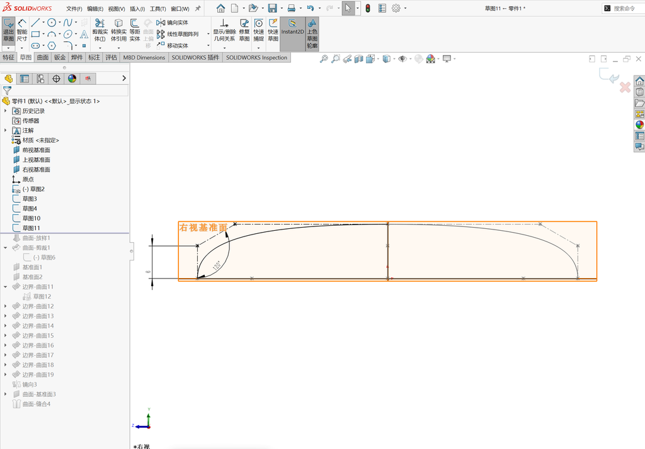The width and height of the screenshot is (645, 449).
Task: Select the sketch Point tool
Action: coord(84,46)
